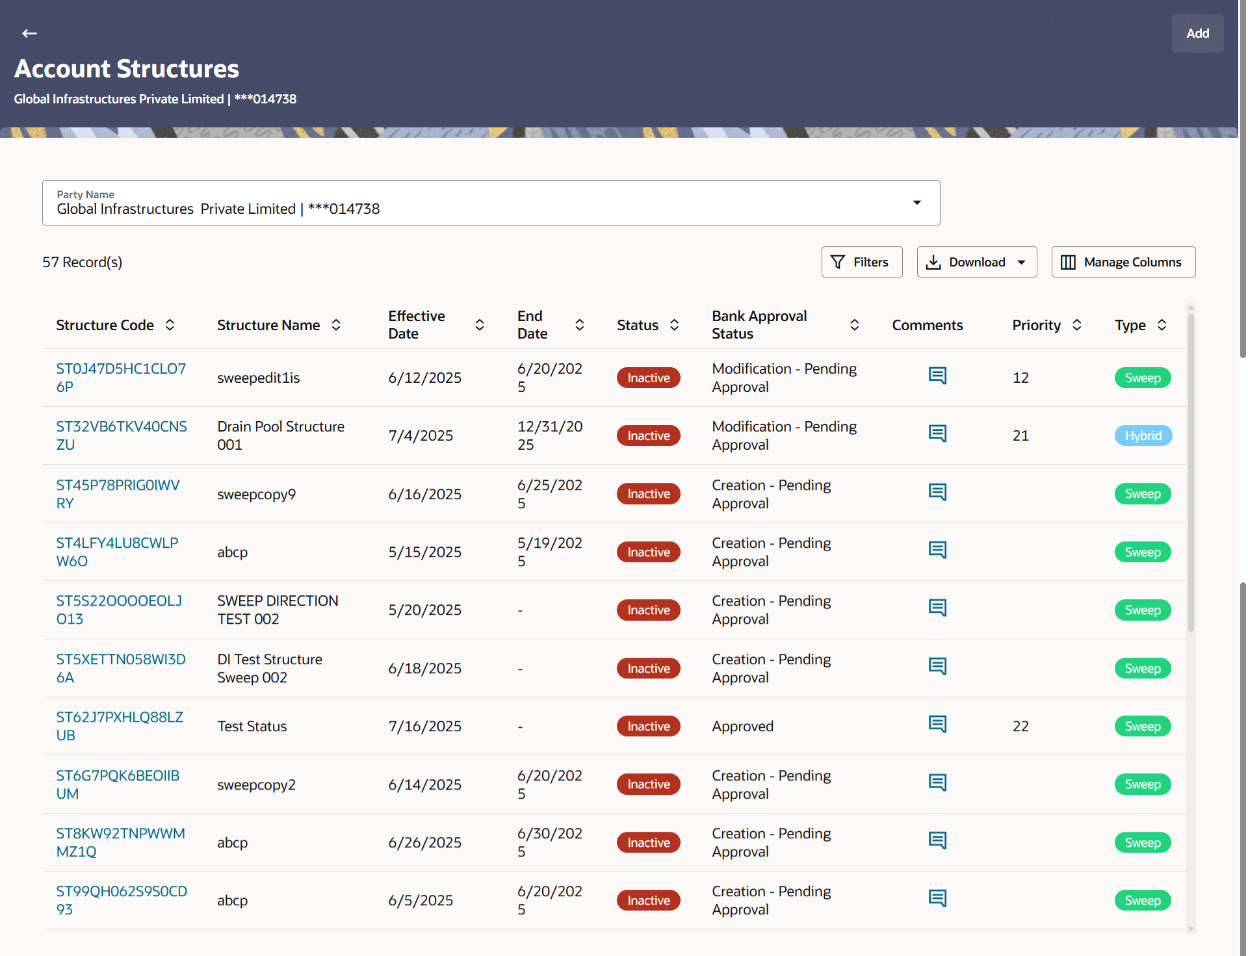Sort by Bank Approval Status
The image size is (1248, 956).
(x=854, y=325)
